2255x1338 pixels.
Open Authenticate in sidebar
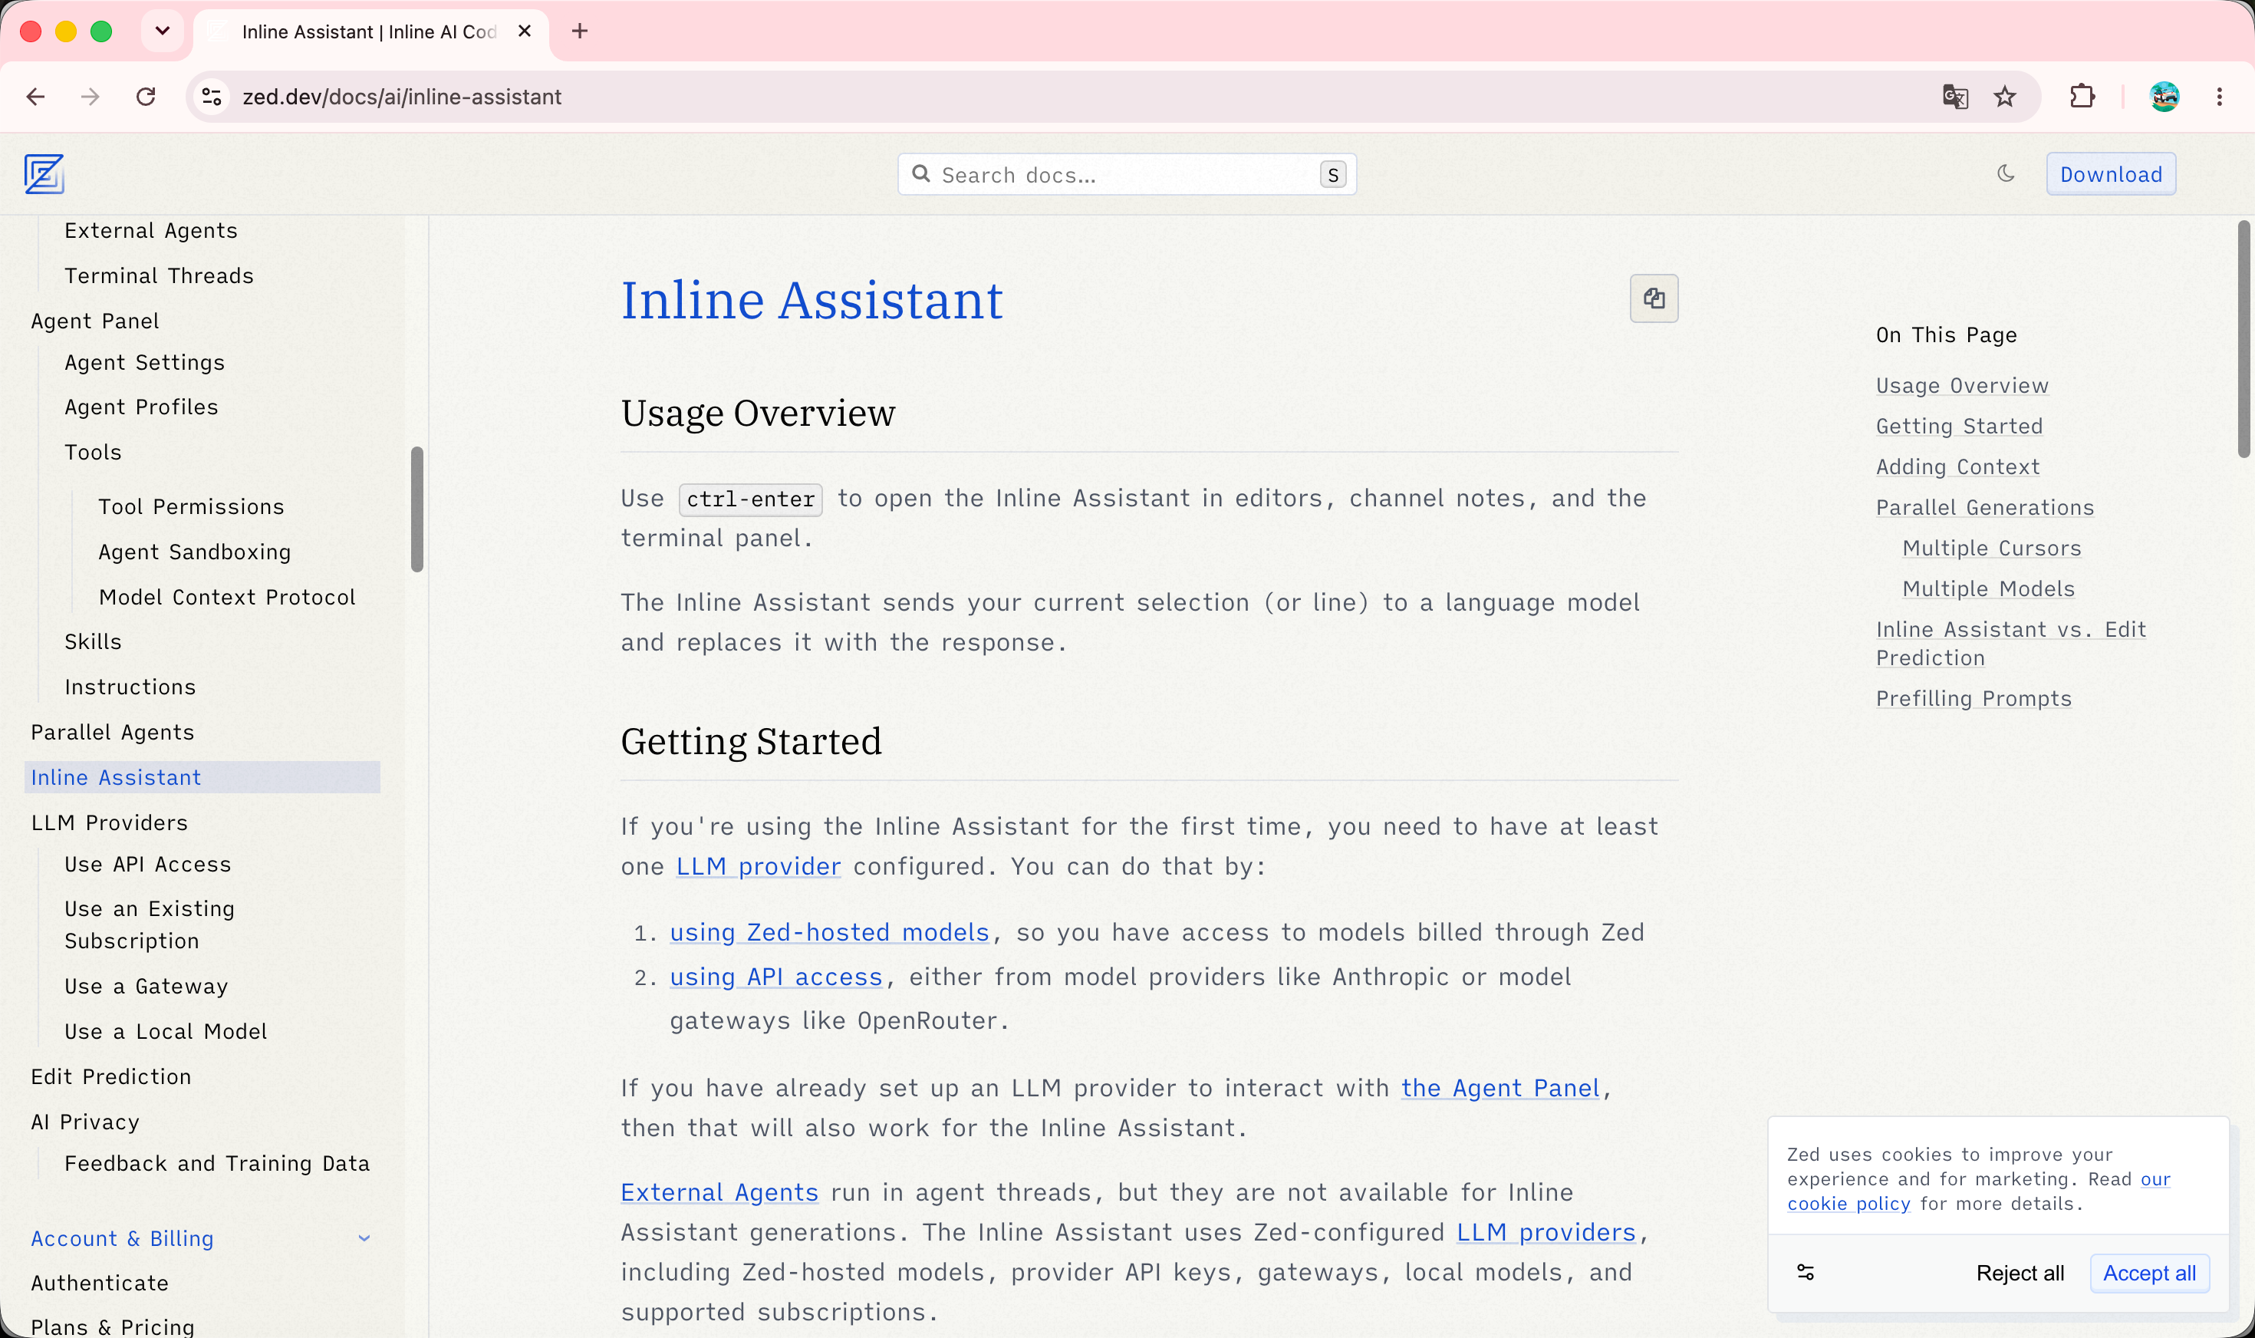tap(100, 1283)
